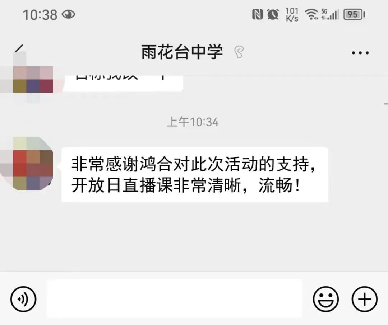
Task: Tap the partially hidden top message bubble
Action: click(x=123, y=83)
